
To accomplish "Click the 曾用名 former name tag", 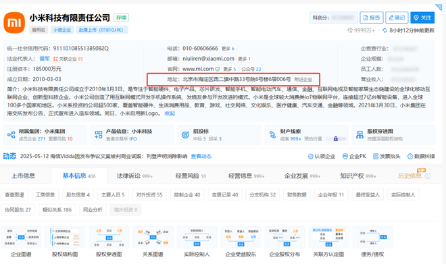I will click(39, 30).
